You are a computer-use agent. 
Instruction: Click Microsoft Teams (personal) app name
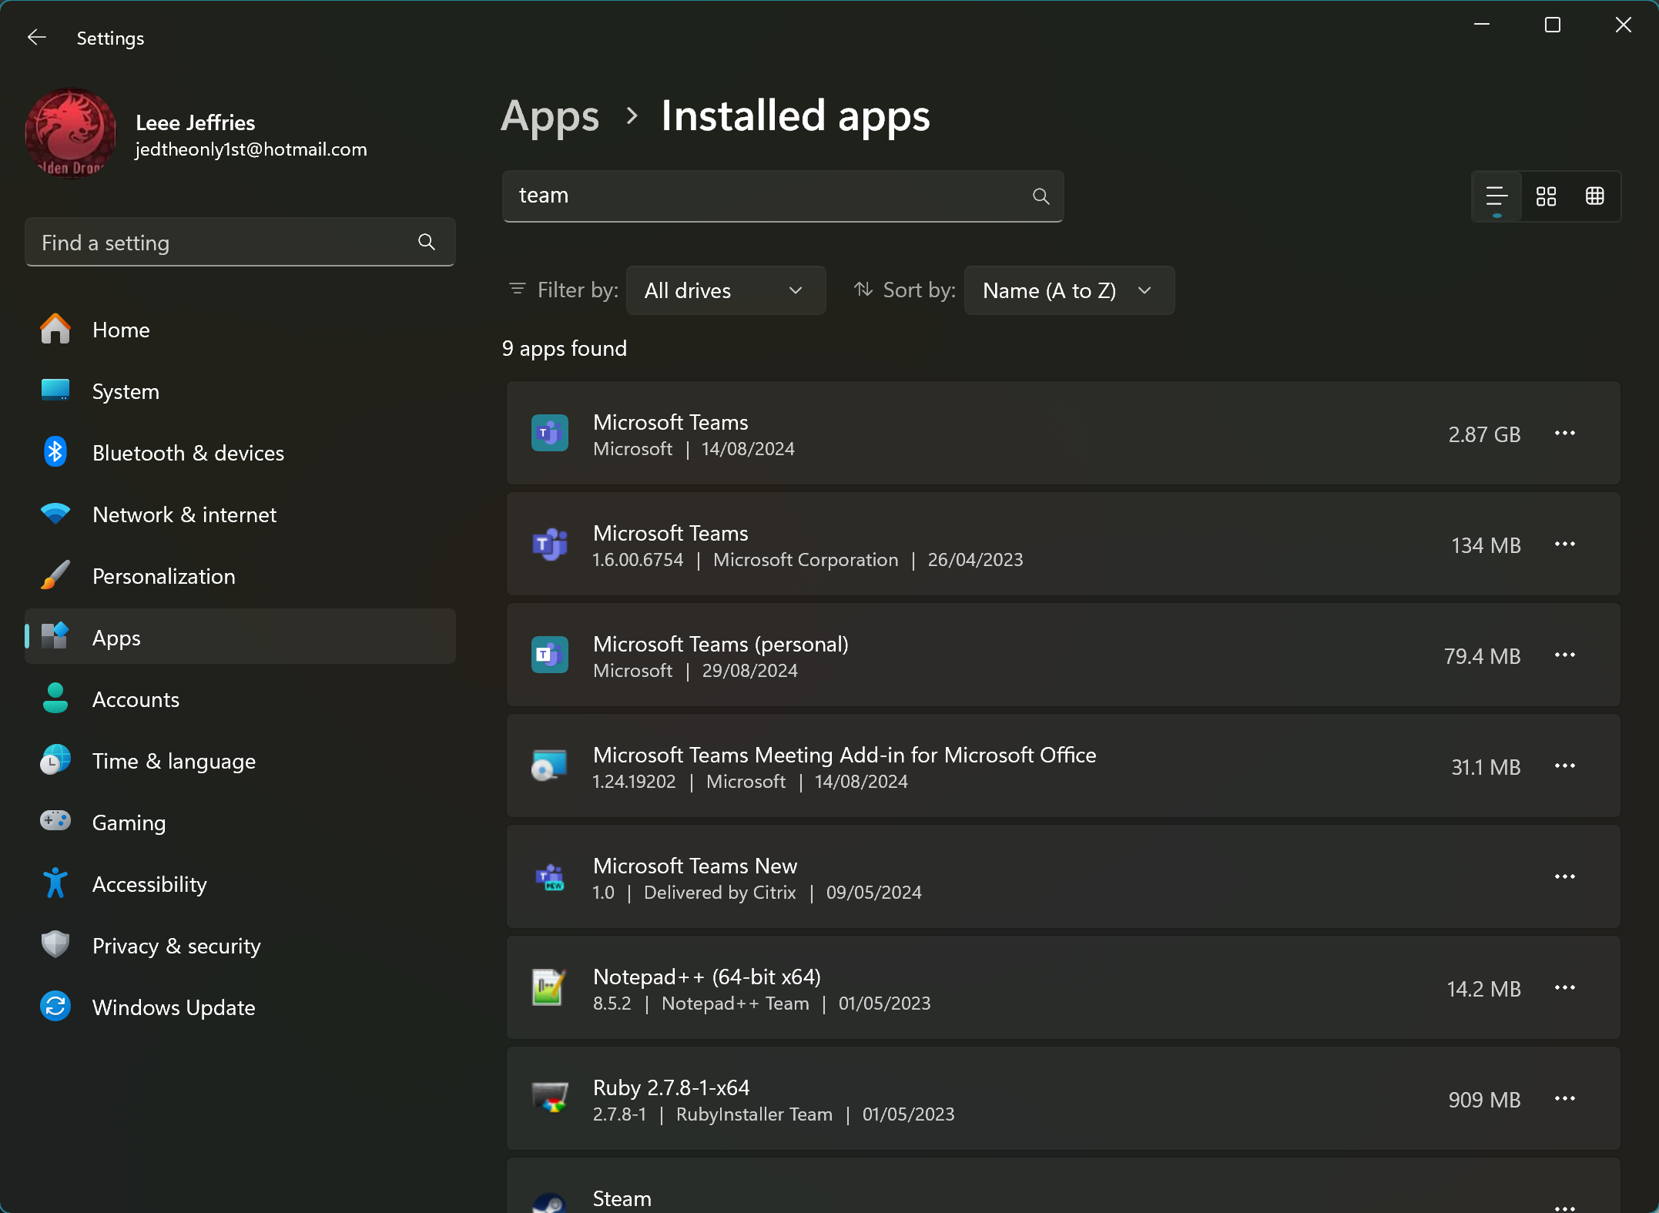[720, 644]
